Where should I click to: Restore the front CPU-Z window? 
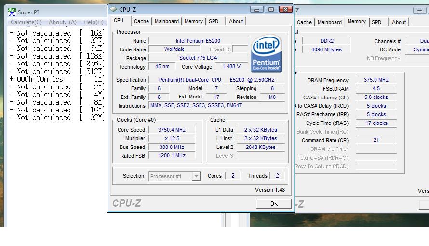[271, 10]
